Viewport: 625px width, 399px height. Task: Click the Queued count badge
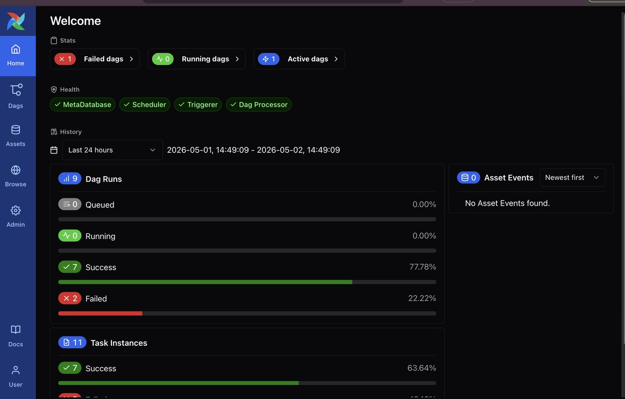click(x=70, y=205)
